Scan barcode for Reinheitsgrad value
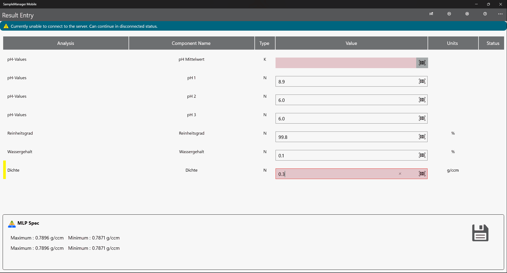Screen dimensions: 507x273 tap(422, 137)
